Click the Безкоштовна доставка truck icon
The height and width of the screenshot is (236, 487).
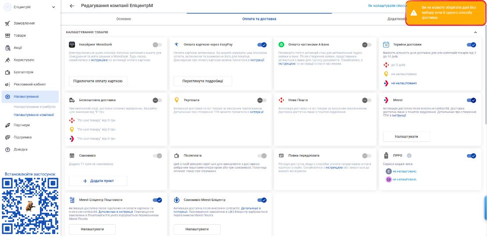(72, 100)
